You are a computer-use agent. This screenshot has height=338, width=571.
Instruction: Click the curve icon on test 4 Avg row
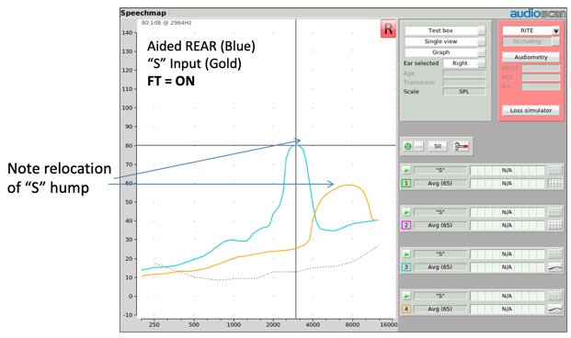point(555,310)
